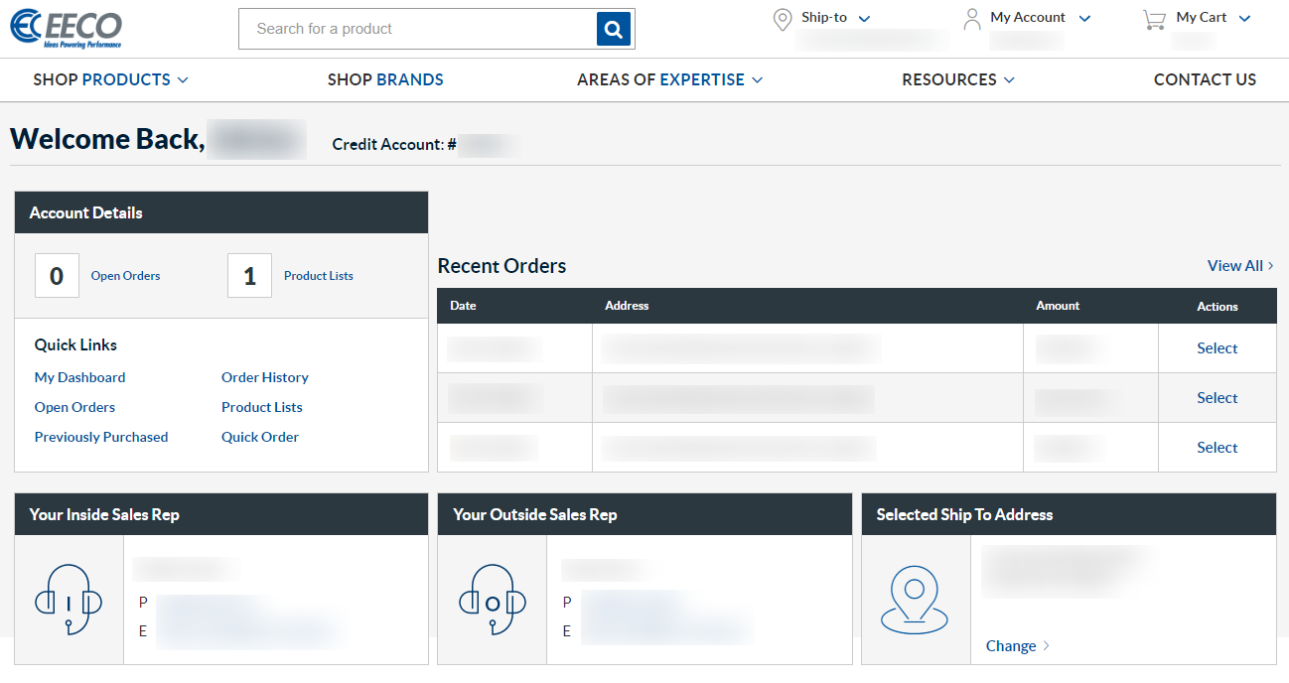Click the Outside Sales Rep headset icon
This screenshot has width=1289, height=683.
coord(492,599)
